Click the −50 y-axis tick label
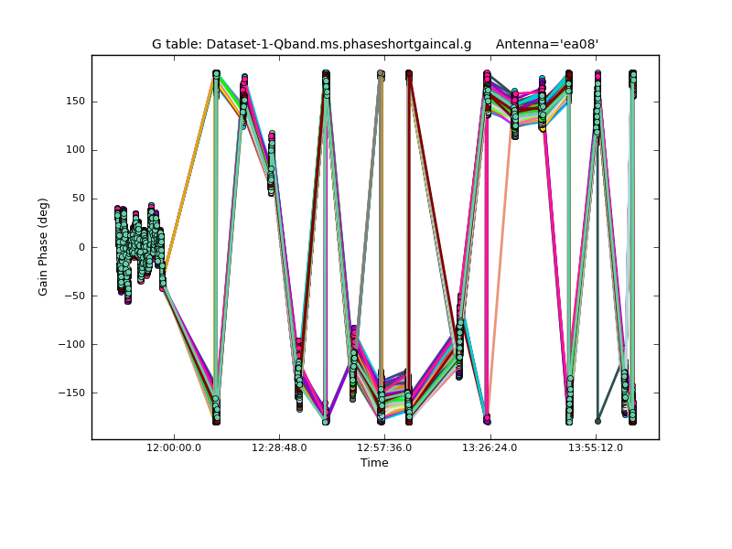Image resolution: width=732 pixels, height=549 pixels. point(75,296)
